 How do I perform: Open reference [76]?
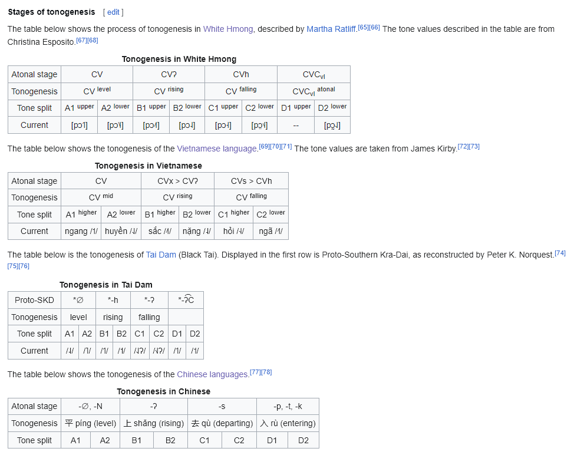coord(24,266)
